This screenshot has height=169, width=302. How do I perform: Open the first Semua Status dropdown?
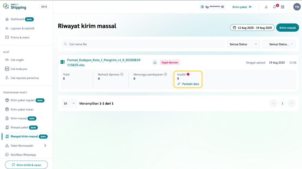coord(243,44)
